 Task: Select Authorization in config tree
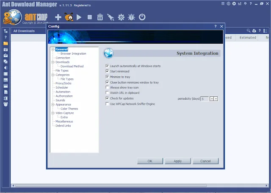64,96
